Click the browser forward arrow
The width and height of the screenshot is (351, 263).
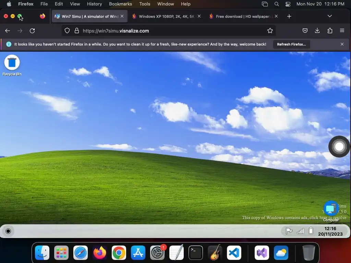tap(20, 31)
